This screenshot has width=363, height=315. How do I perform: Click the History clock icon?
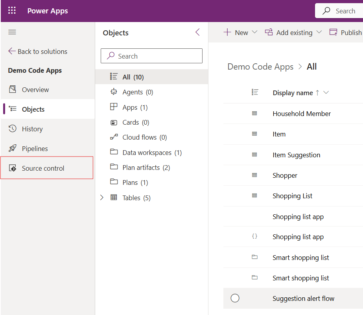tap(13, 129)
